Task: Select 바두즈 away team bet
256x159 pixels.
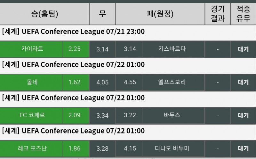Action: 172,115
